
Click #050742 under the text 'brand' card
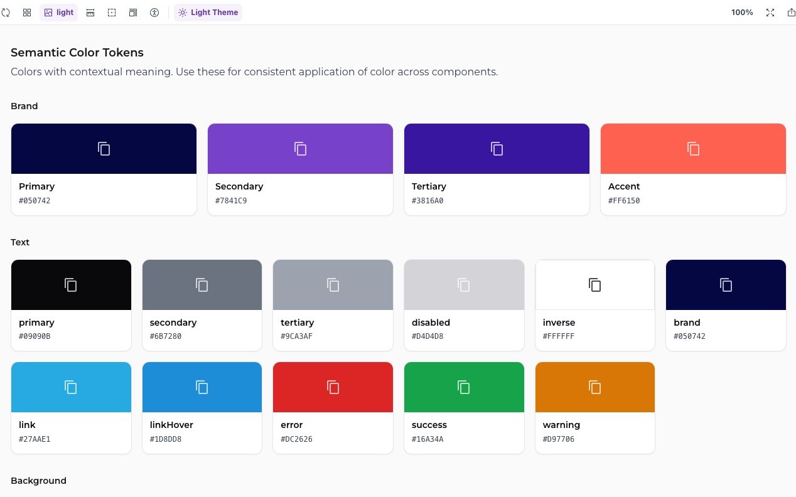click(x=689, y=336)
